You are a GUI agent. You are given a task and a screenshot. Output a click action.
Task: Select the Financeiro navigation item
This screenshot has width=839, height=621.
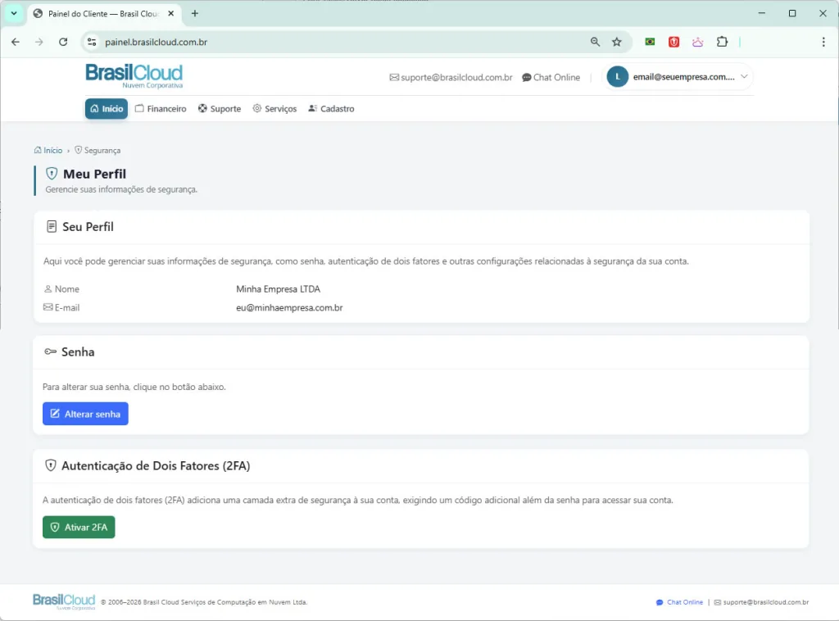pyautogui.click(x=161, y=108)
